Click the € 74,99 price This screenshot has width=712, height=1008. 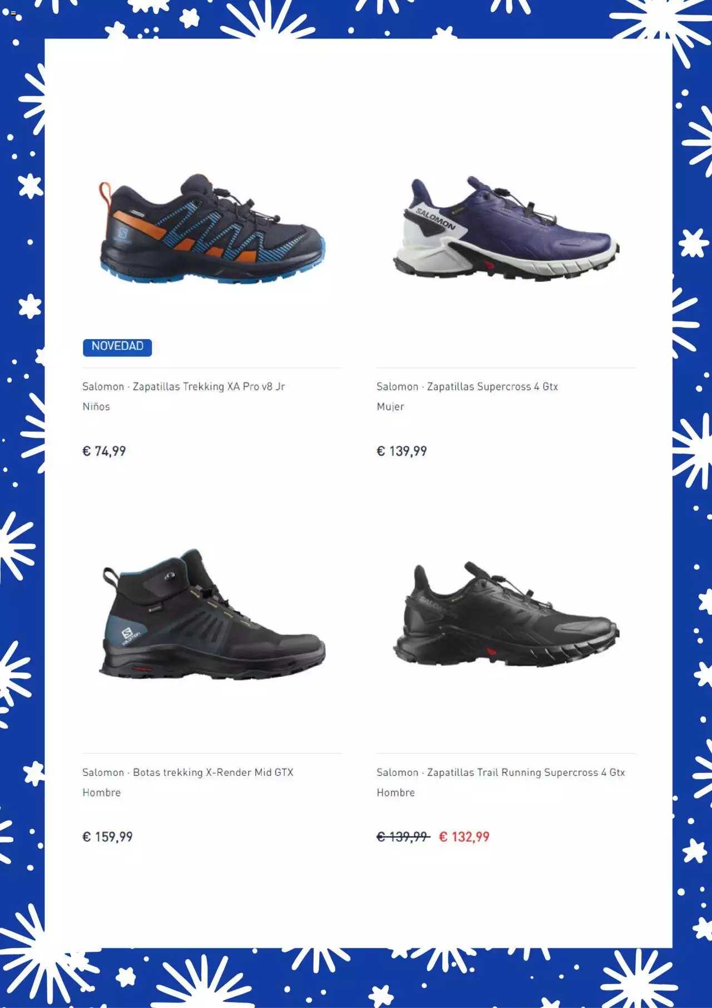click(104, 451)
